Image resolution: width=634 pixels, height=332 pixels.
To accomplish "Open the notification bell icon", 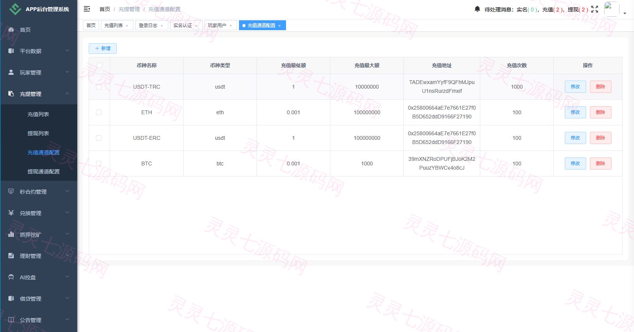I will [477, 9].
